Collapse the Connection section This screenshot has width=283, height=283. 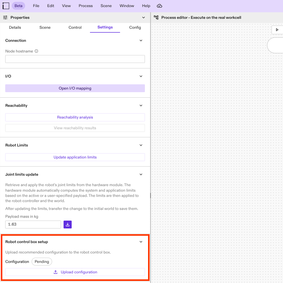click(141, 40)
